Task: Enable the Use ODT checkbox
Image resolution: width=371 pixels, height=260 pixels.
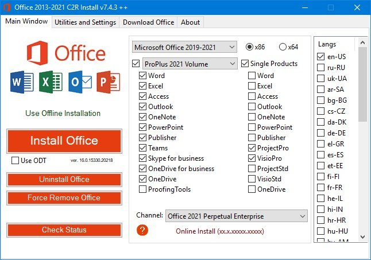Action: point(15,161)
